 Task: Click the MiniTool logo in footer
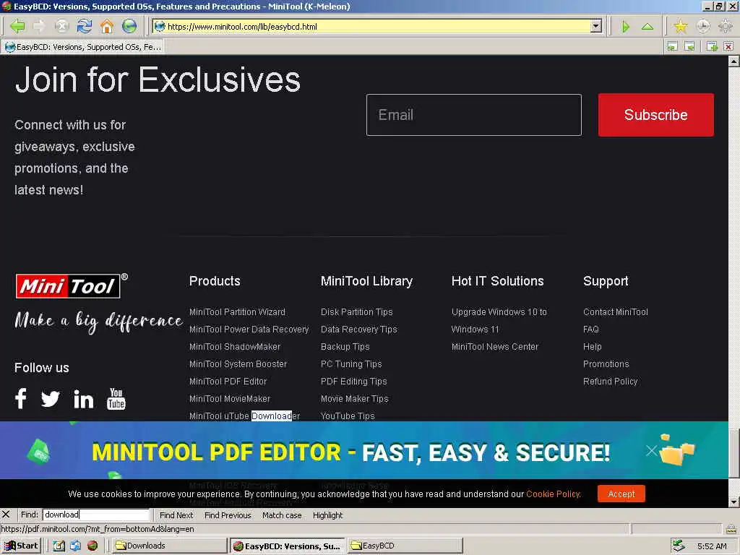[x=72, y=285]
